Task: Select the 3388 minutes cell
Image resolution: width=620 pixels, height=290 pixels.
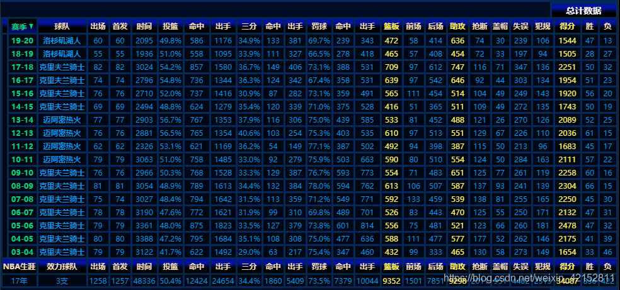Action: 144,239
